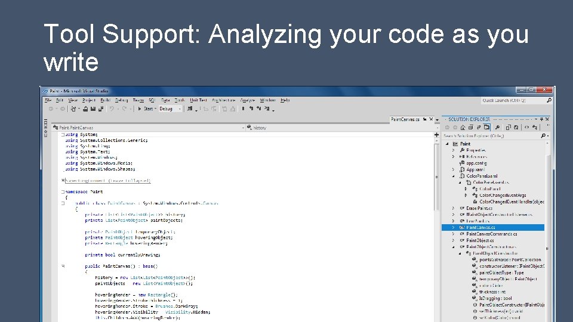Open the Debug menu
Screen dimensions: 573x322
point(121,100)
